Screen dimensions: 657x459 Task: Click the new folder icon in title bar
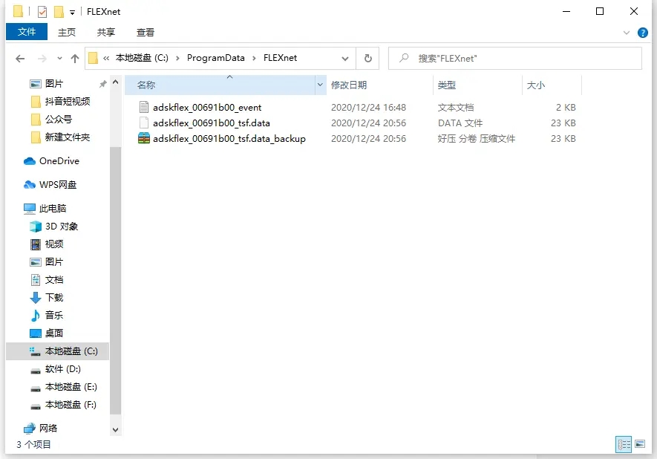pos(59,12)
